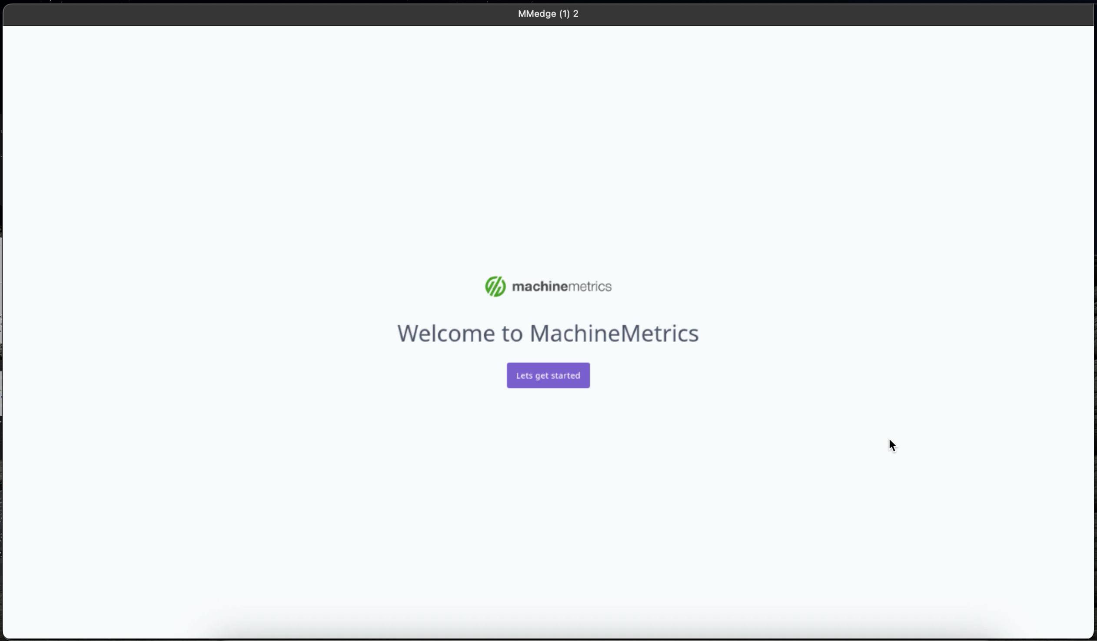Image resolution: width=1097 pixels, height=641 pixels.
Task: Click the MachineMetrics branding logo area
Action: (x=548, y=286)
